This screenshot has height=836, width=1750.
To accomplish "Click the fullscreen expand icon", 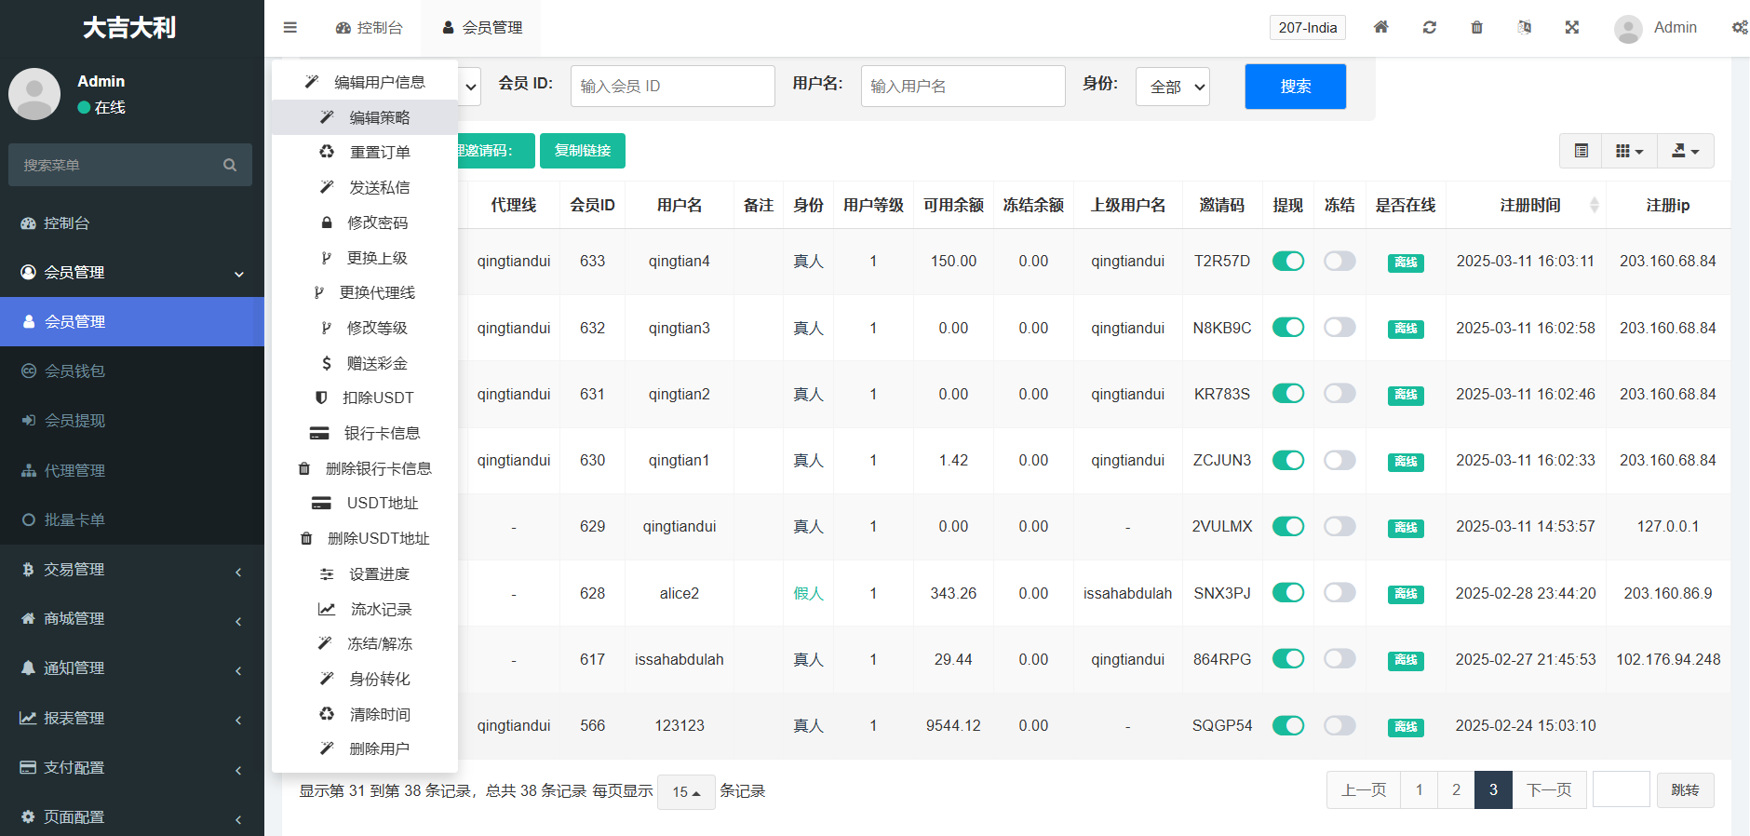I will click(1572, 28).
